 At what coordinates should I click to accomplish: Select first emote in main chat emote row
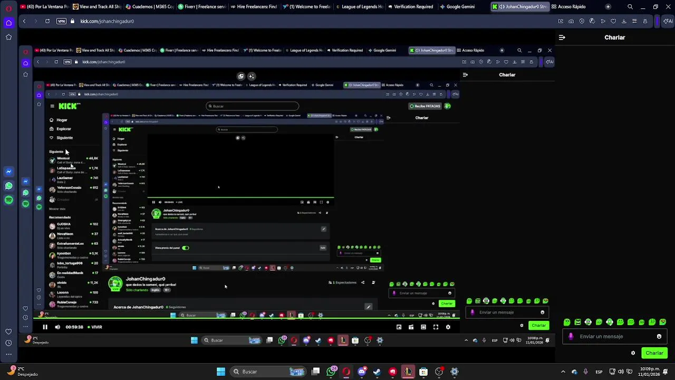tap(567, 322)
